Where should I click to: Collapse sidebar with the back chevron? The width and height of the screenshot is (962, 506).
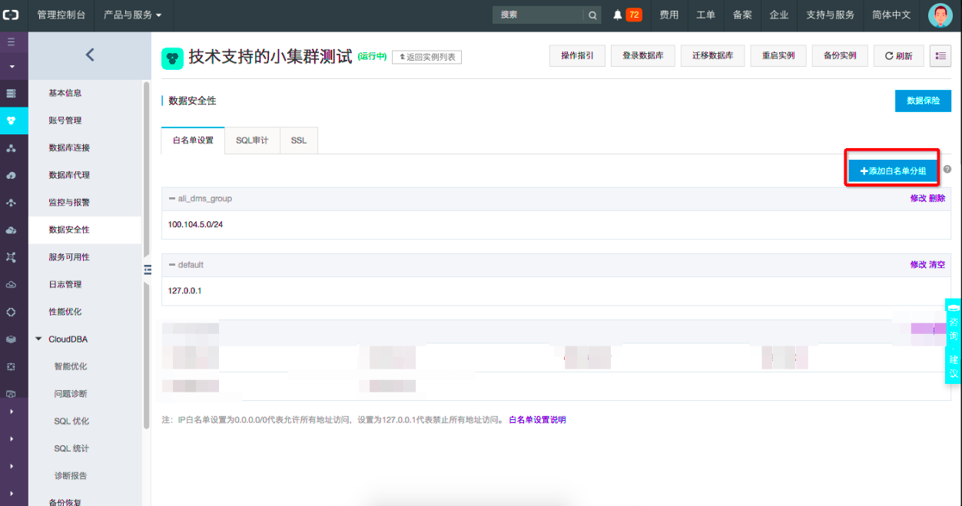pyautogui.click(x=90, y=55)
